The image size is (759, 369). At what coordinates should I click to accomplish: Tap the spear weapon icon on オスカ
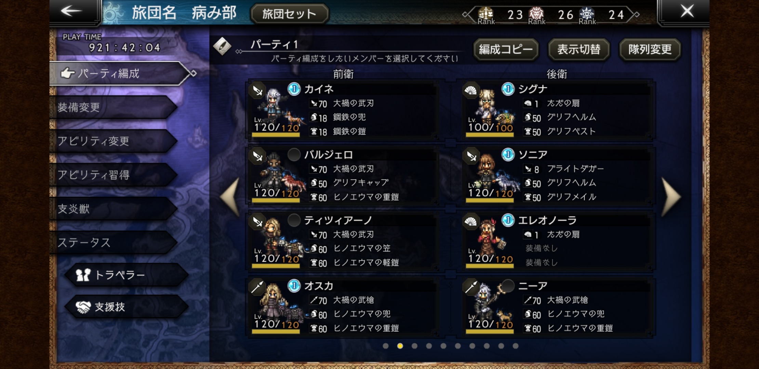click(257, 287)
